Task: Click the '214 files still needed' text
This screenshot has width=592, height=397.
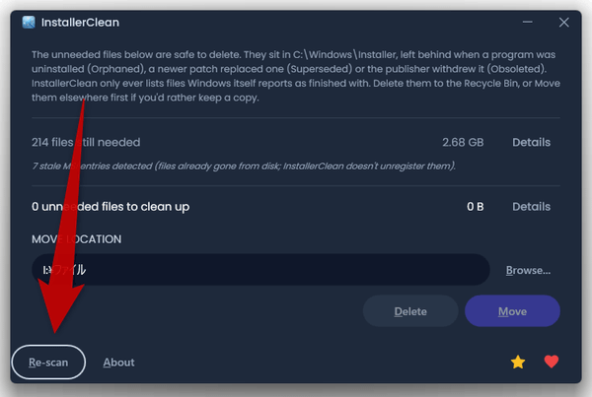Action: 86,142
